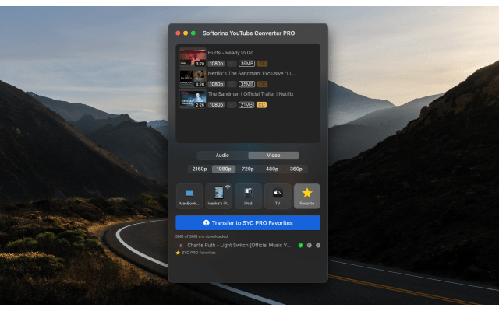The width and height of the screenshot is (499, 311).
Task: Open 1080p quality menu for Sandman Official Trailer
Action: (217, 105)
